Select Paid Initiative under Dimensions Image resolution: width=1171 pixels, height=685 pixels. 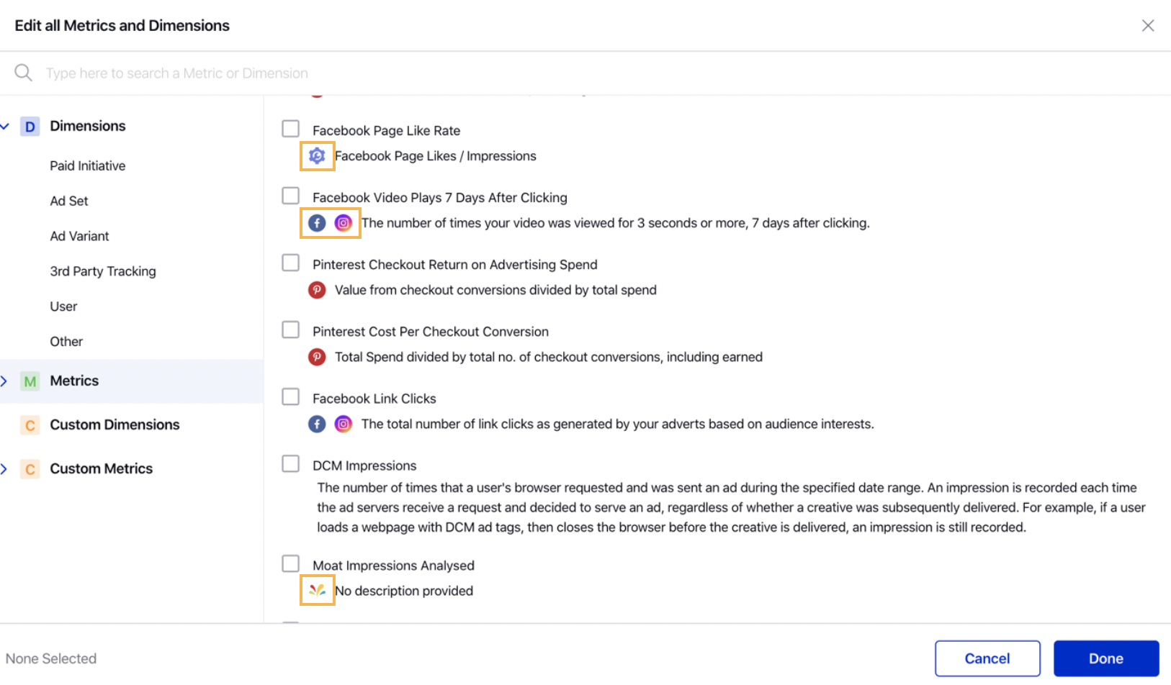(x=88, y=165)
